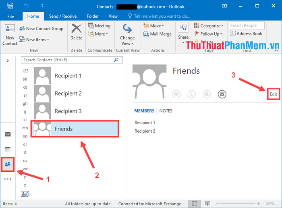The image size is (282, 208).
Task: Click the New Contact Group button
Action: point(41,29)
